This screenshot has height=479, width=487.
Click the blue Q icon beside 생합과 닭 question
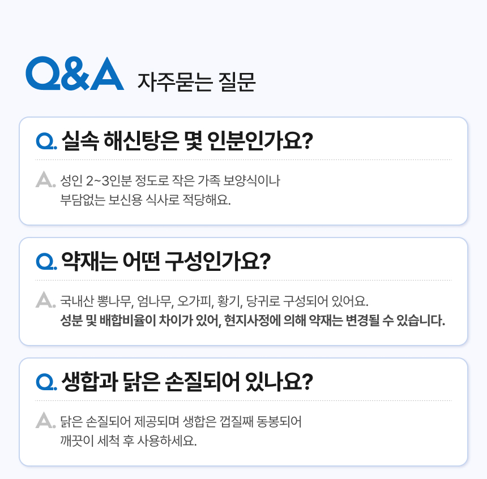tap(44, 381)
